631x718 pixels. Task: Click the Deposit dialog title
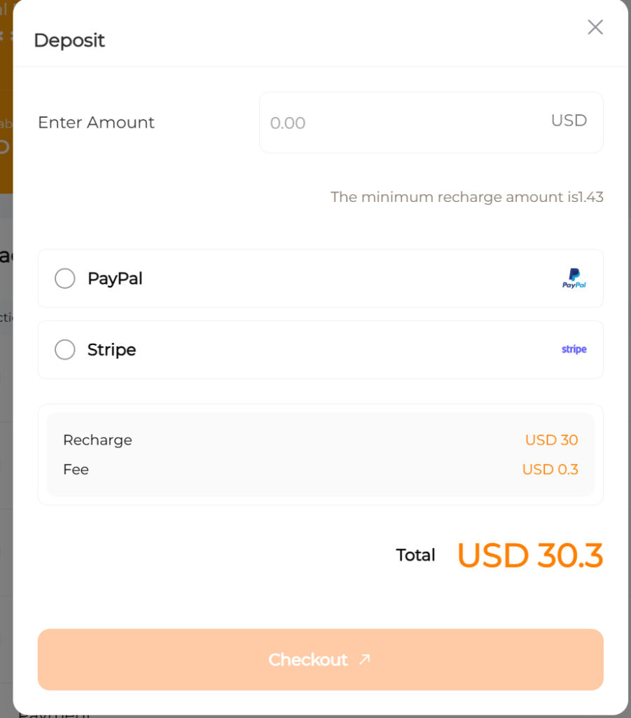coord(69,41)
